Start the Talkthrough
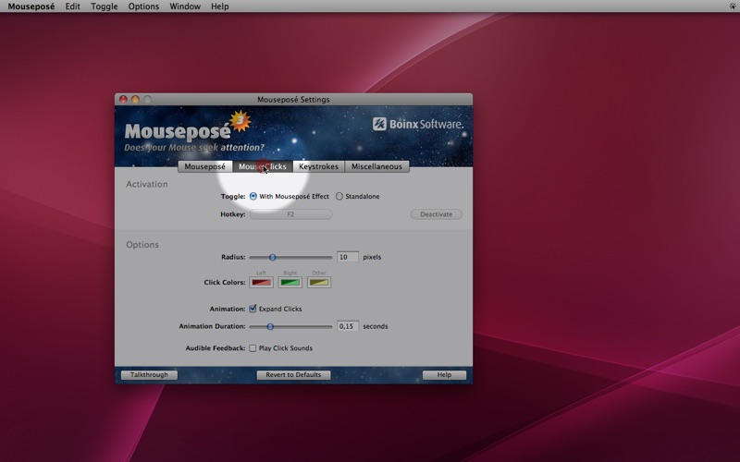Screen dimensions: 740x462 point(149,375)
